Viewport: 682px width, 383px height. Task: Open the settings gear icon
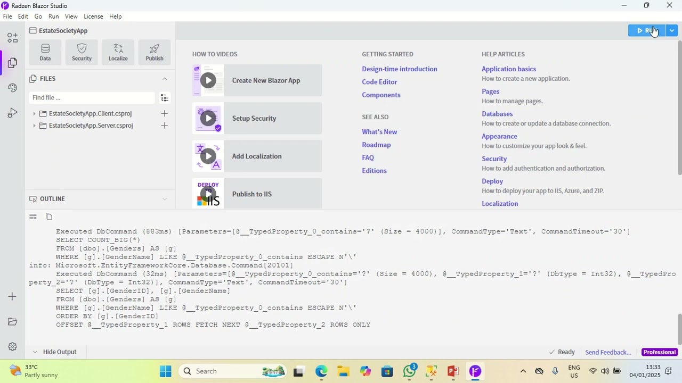click(12, 347)
